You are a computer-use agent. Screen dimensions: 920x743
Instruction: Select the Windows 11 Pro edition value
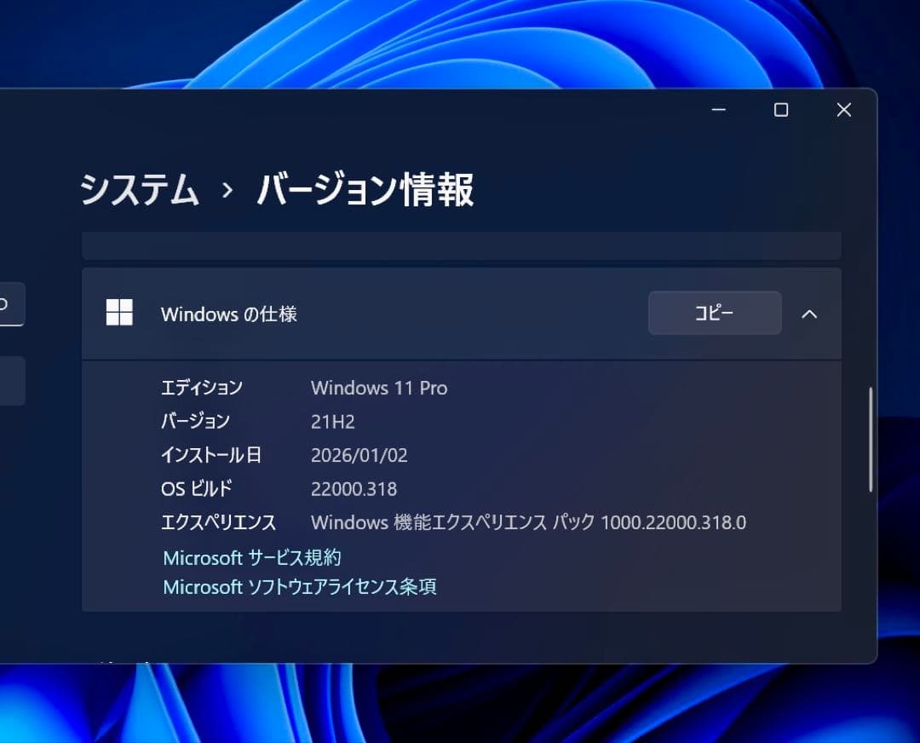pyautogui.click(x=378, y=388)
